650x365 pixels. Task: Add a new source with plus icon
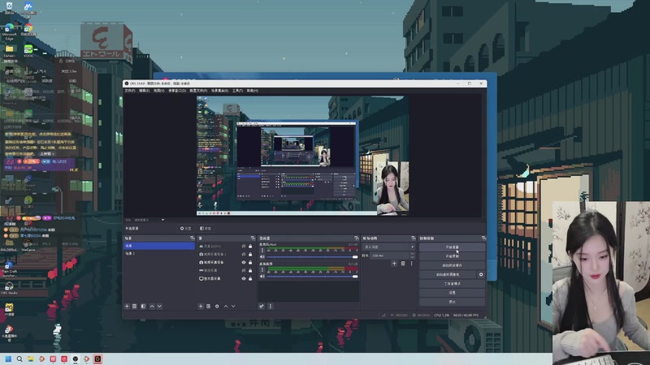tap(201, 307)
